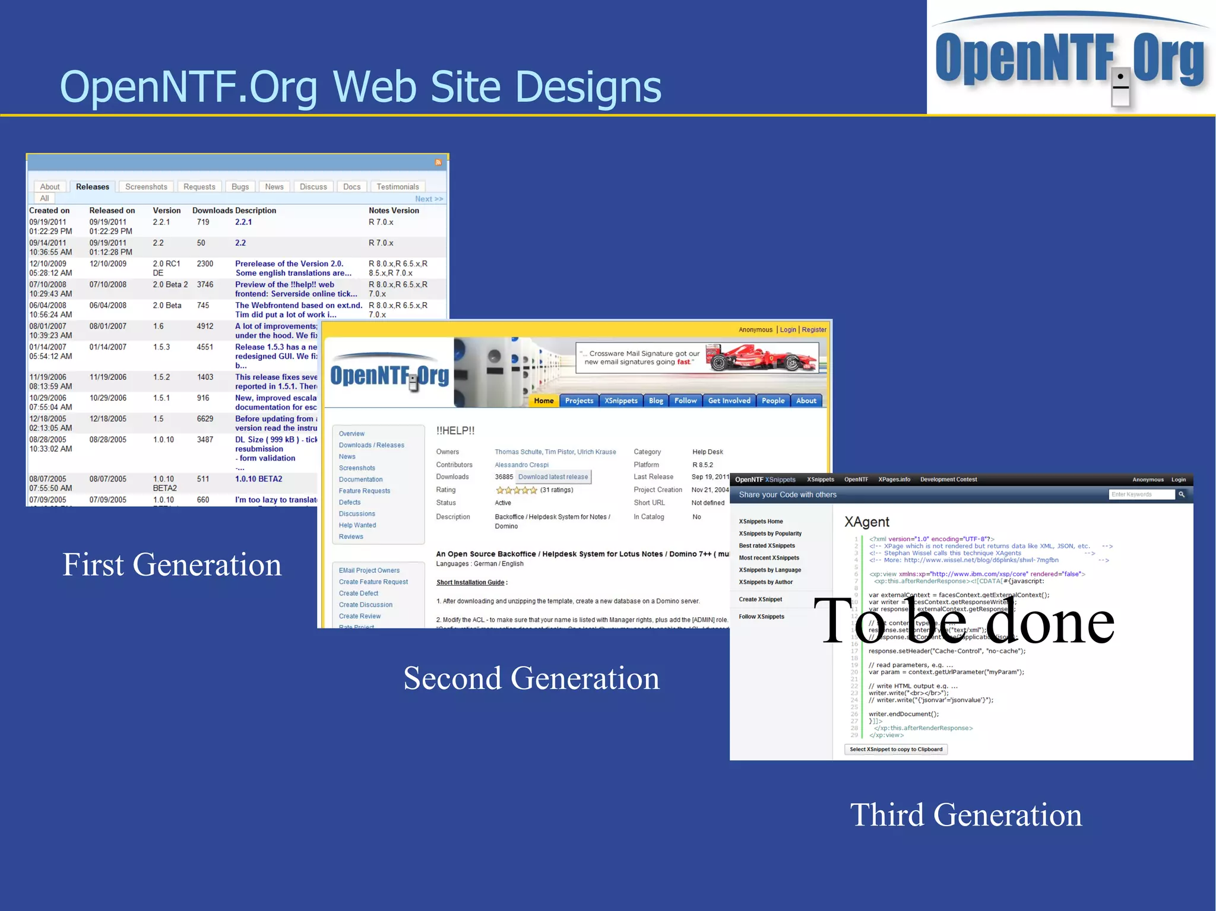Click Create XSnippet in sidebar
The height and width of the screenshot is (911, 1216).
click(x=760, y=599)
